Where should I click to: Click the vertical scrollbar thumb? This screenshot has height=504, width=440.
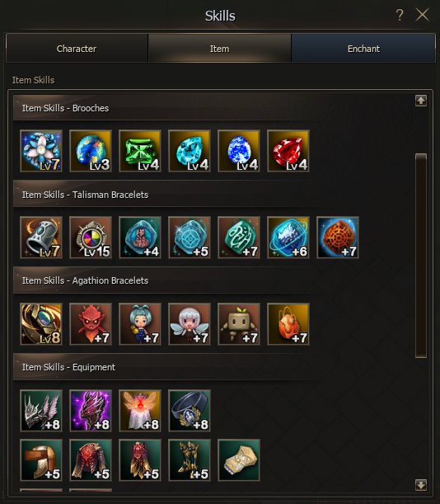tap(421, 256)
